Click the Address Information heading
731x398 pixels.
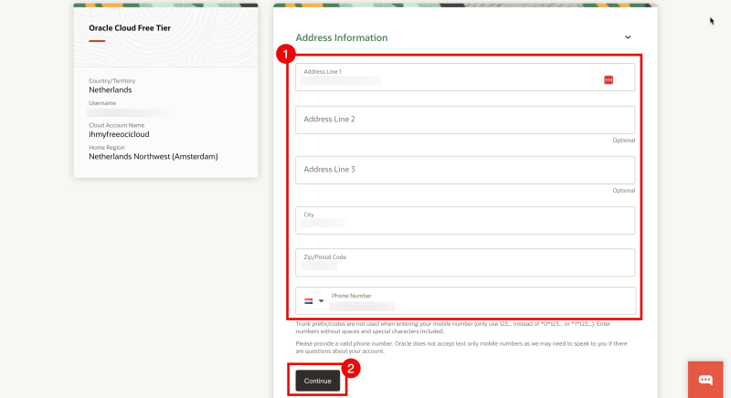[342, 38]
